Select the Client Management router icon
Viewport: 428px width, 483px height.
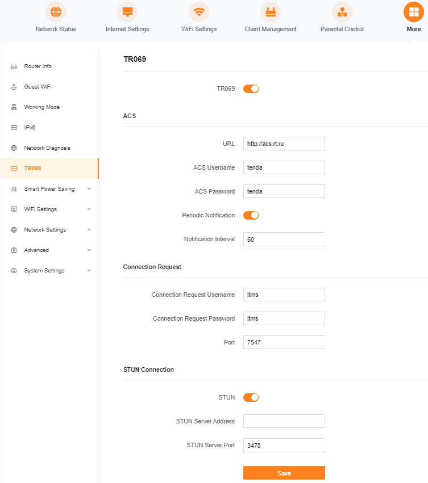[x=271, y=12]
